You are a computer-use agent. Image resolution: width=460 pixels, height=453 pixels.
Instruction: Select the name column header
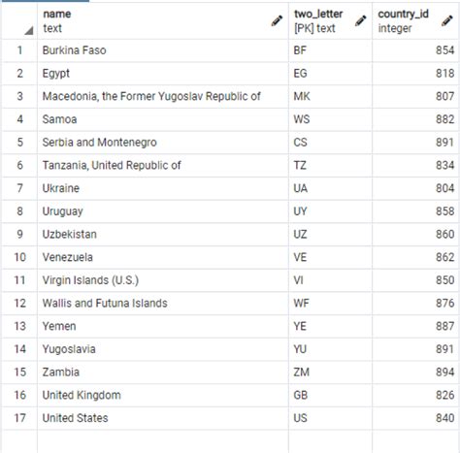click(163, 21)
